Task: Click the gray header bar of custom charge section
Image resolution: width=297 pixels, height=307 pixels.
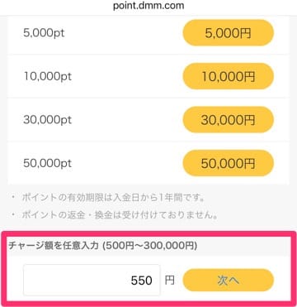Action: [148, 246]
